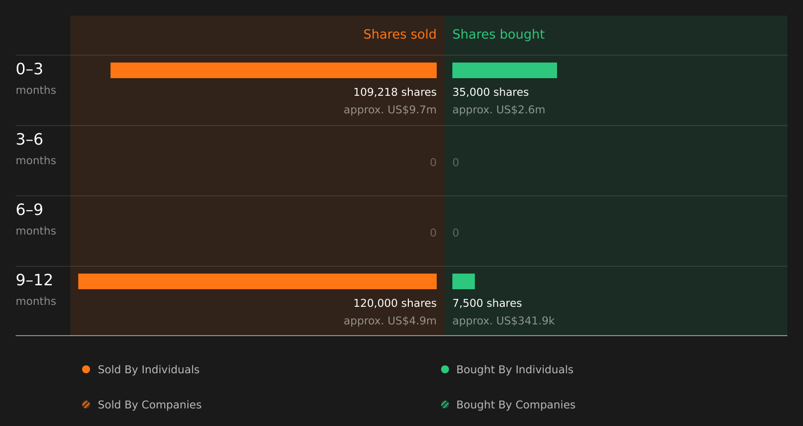Click the green 0–3 months shares bought bar
The height and width of the screenshot is (426, 803).
(x=505, y=70)
